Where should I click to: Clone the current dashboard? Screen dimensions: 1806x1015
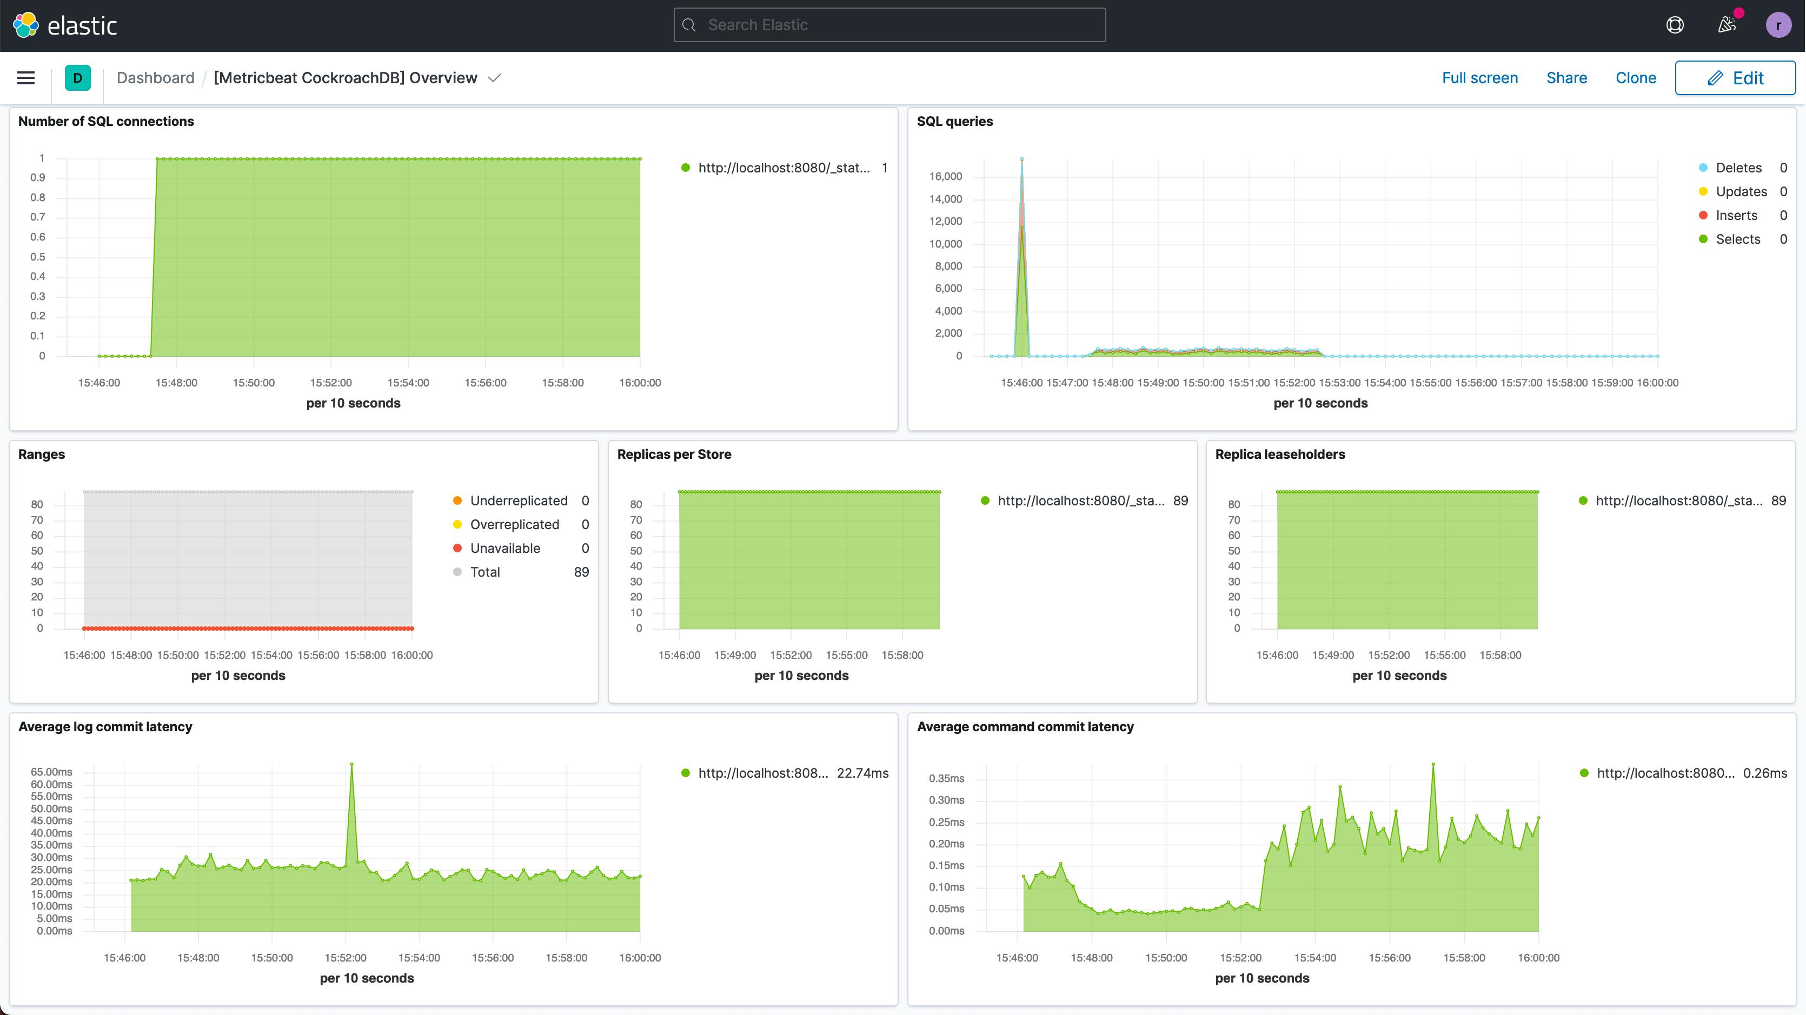1636,78
